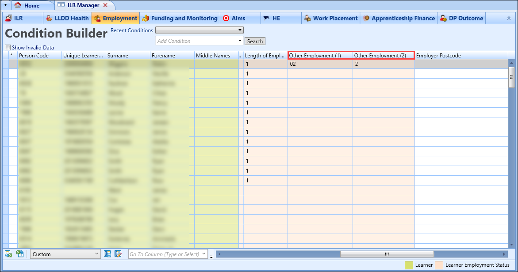This screenshot has height=272, width=518.
Task: Click the Employer Postcode column header
Action: (x=461, y=55)
